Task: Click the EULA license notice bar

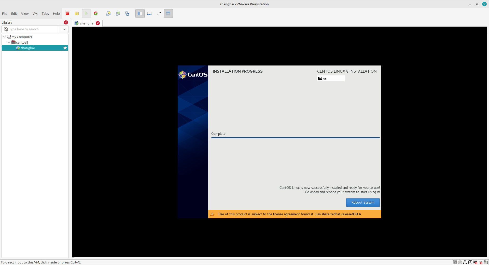Action: 295,214
